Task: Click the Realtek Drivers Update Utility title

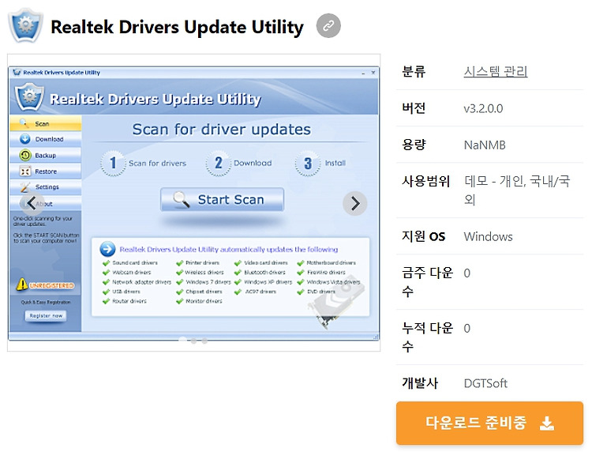Action: tap(177, 27)
